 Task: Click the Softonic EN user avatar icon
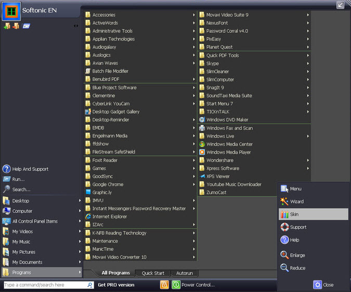click(11, 11)
